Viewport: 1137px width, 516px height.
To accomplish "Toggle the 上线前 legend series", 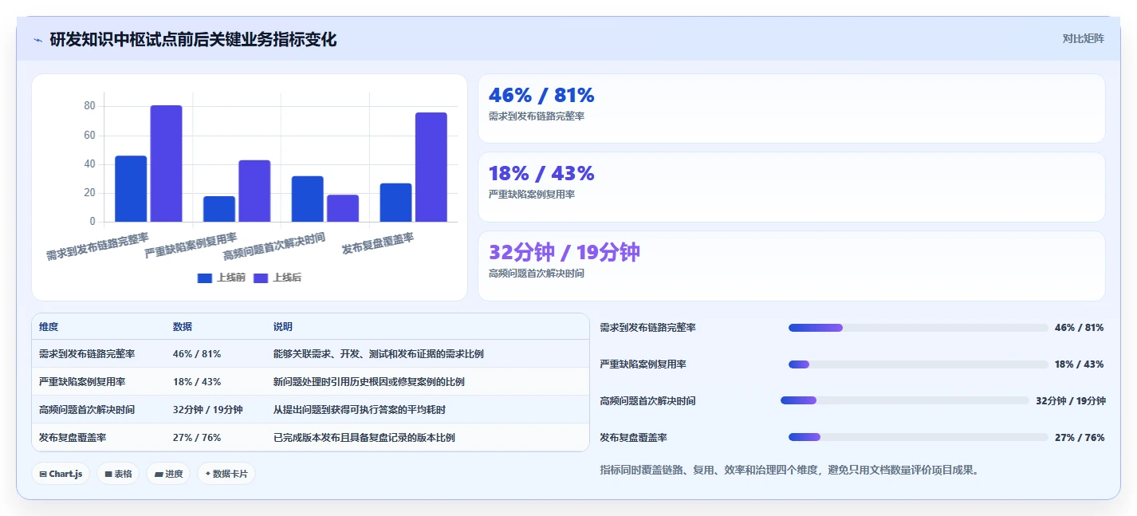I will click(222, 278).
